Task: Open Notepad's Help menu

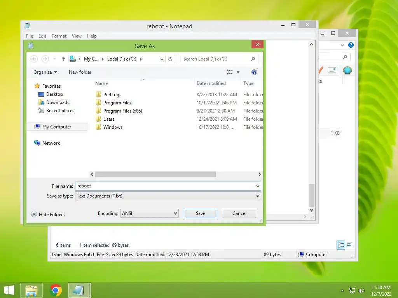Action: [x=92, y=36]
